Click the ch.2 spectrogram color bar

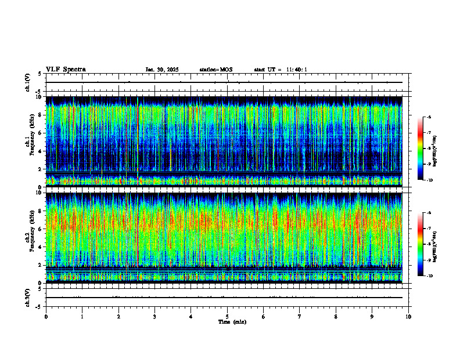pyautogui.click(x=420, y=244)
